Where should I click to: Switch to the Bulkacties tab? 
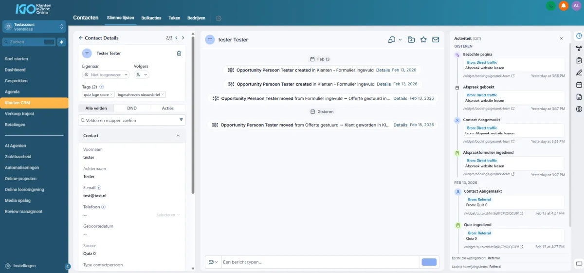(151, 18)
